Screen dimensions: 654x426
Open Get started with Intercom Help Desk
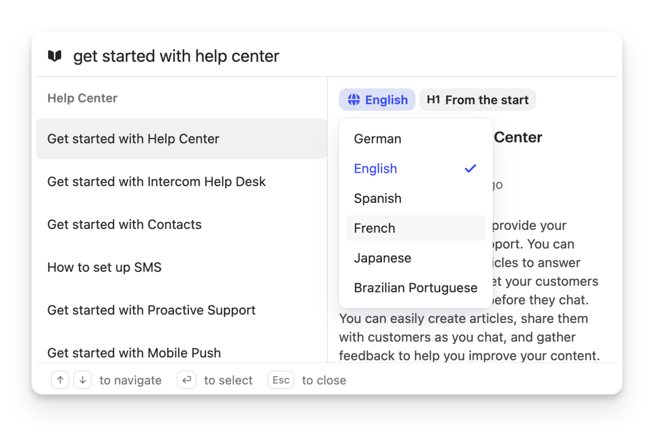[156, 182]
